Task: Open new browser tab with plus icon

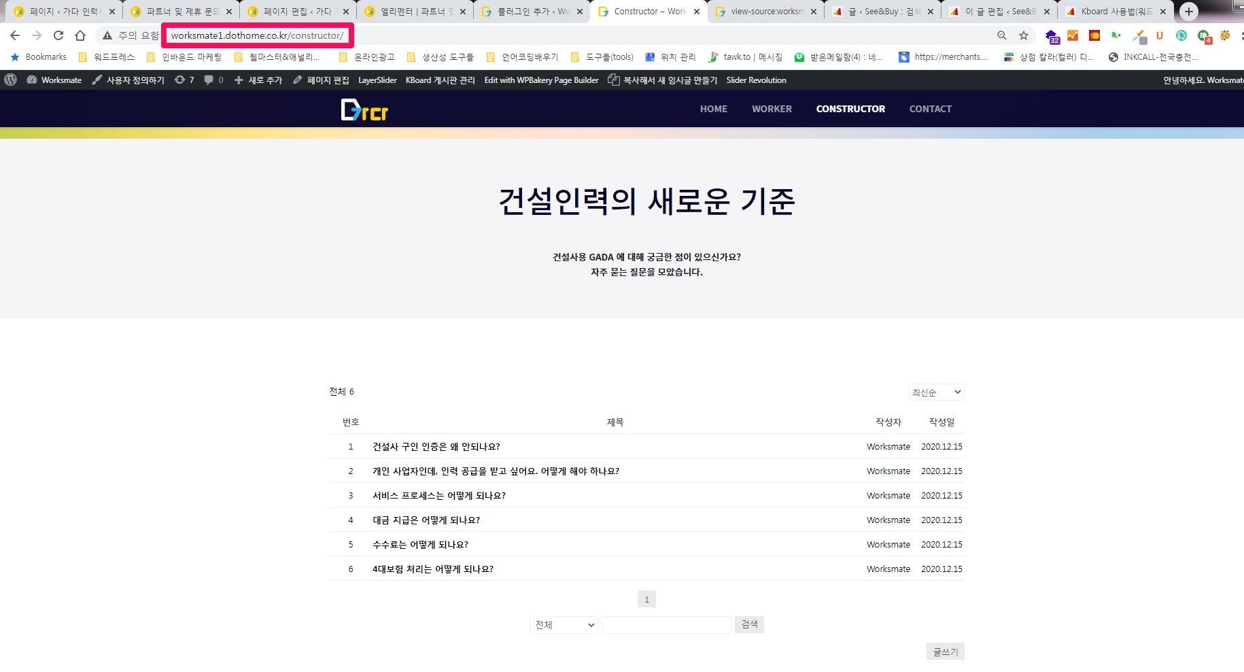Action: (1188, 12)
